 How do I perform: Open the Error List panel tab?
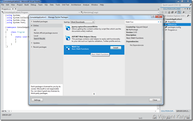(x=7, y=115)
